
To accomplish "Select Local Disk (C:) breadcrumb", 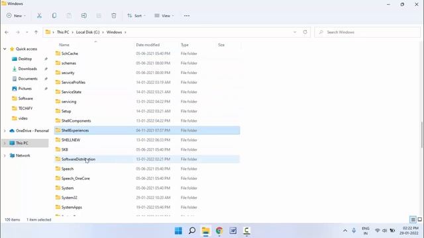I will (88, 32).
